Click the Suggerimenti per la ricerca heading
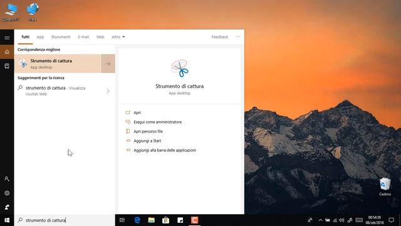Viewport: 401px width, 226px height. click(41, 78)
